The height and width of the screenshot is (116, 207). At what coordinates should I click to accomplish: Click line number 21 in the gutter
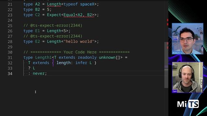10,4
